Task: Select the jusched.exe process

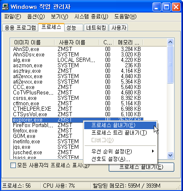Action: (48, 153)
